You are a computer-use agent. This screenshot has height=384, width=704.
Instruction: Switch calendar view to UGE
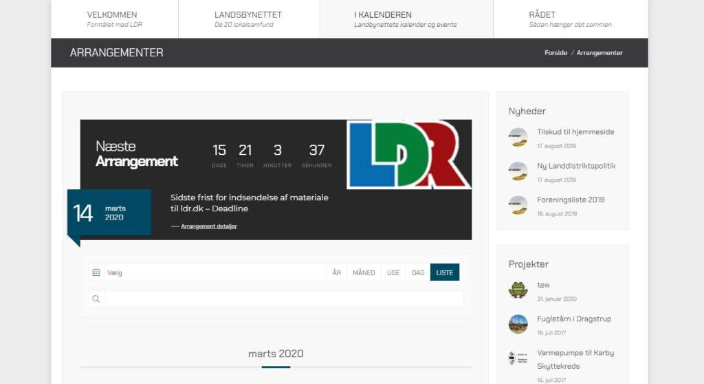click(393, 273)
